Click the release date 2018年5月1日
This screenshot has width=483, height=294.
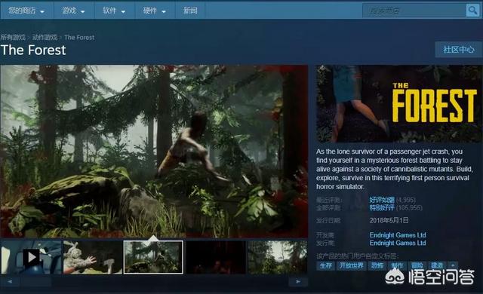click(x=389, y=220)
